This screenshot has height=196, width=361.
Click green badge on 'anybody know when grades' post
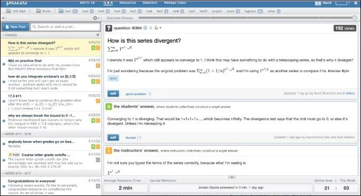click(x=93, y=146)
